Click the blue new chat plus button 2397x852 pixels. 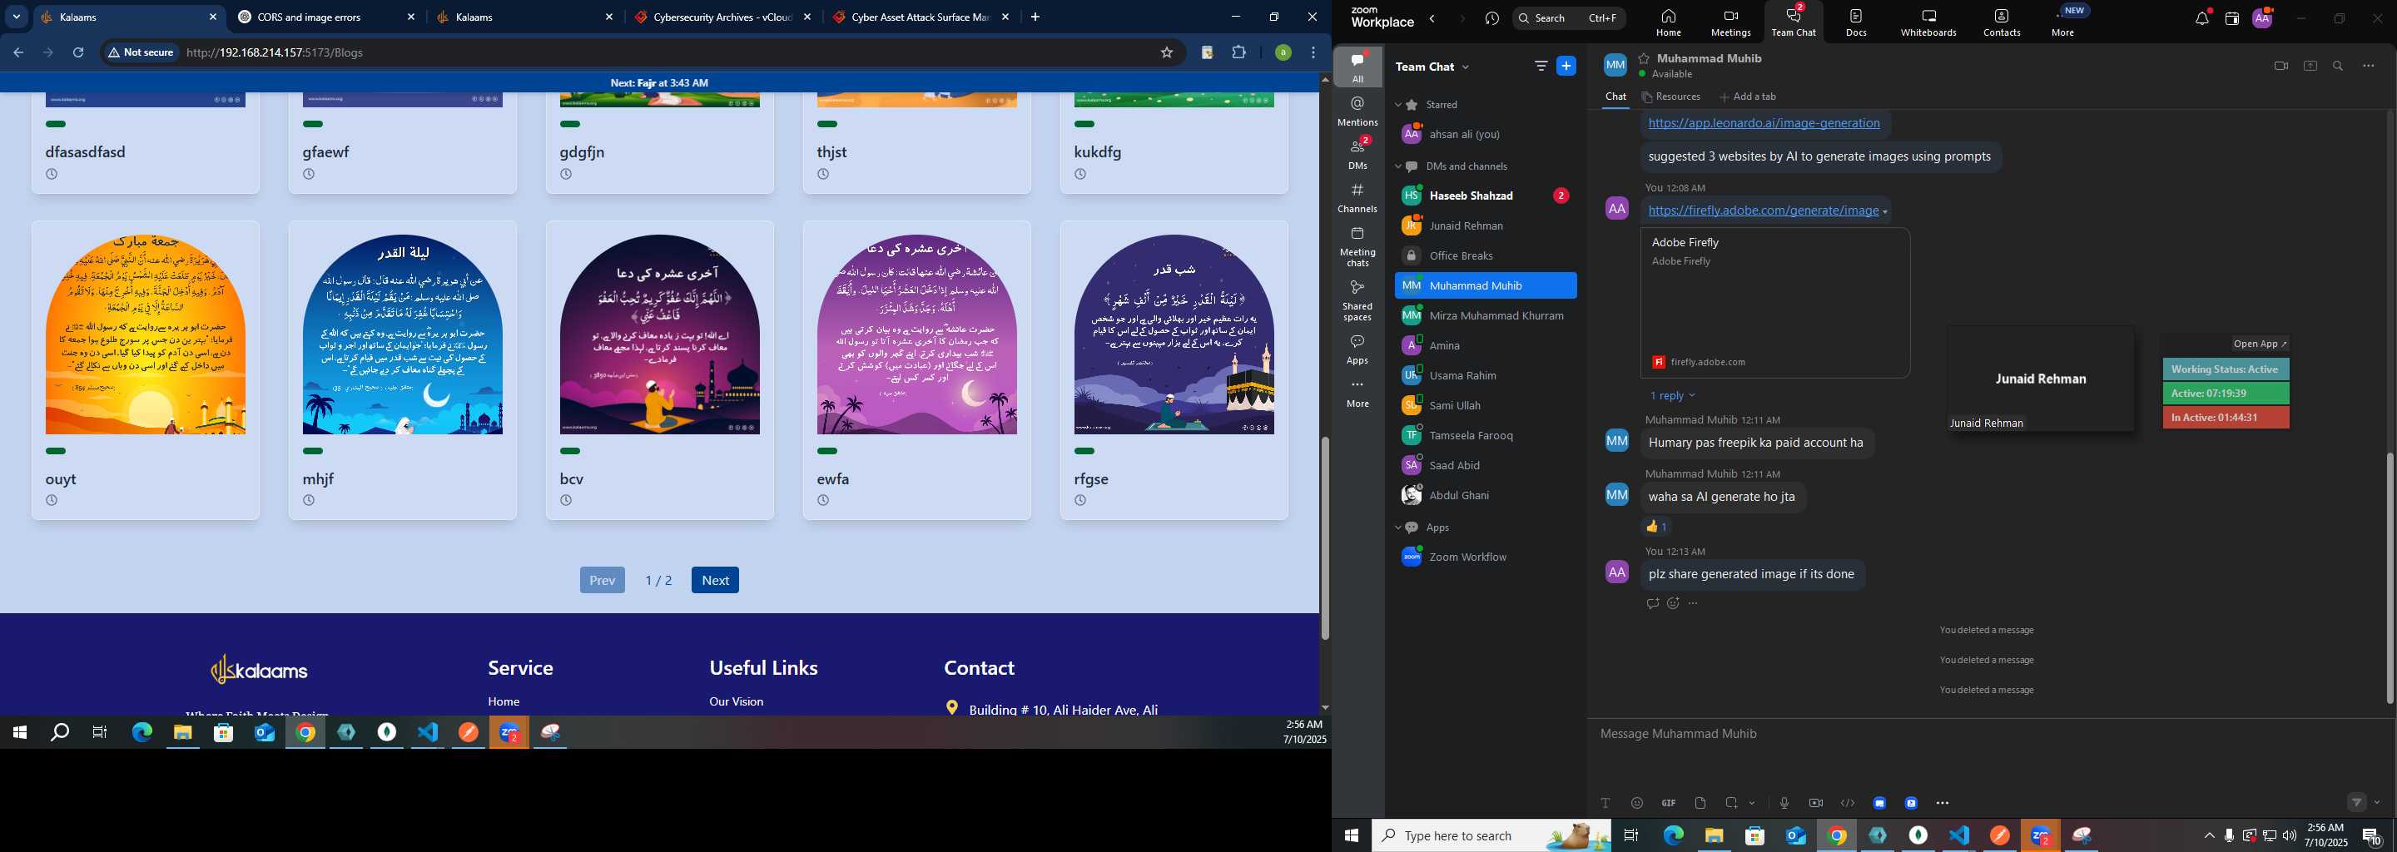[x=1567, y=66]
